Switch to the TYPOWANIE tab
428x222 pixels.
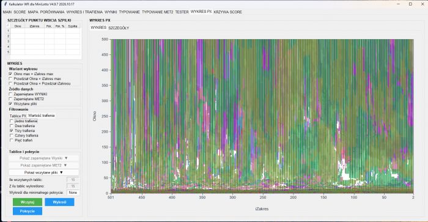click(x=130, y=12)
